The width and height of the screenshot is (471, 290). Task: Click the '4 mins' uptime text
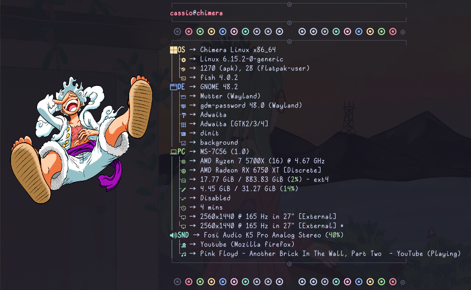(212, 208)
